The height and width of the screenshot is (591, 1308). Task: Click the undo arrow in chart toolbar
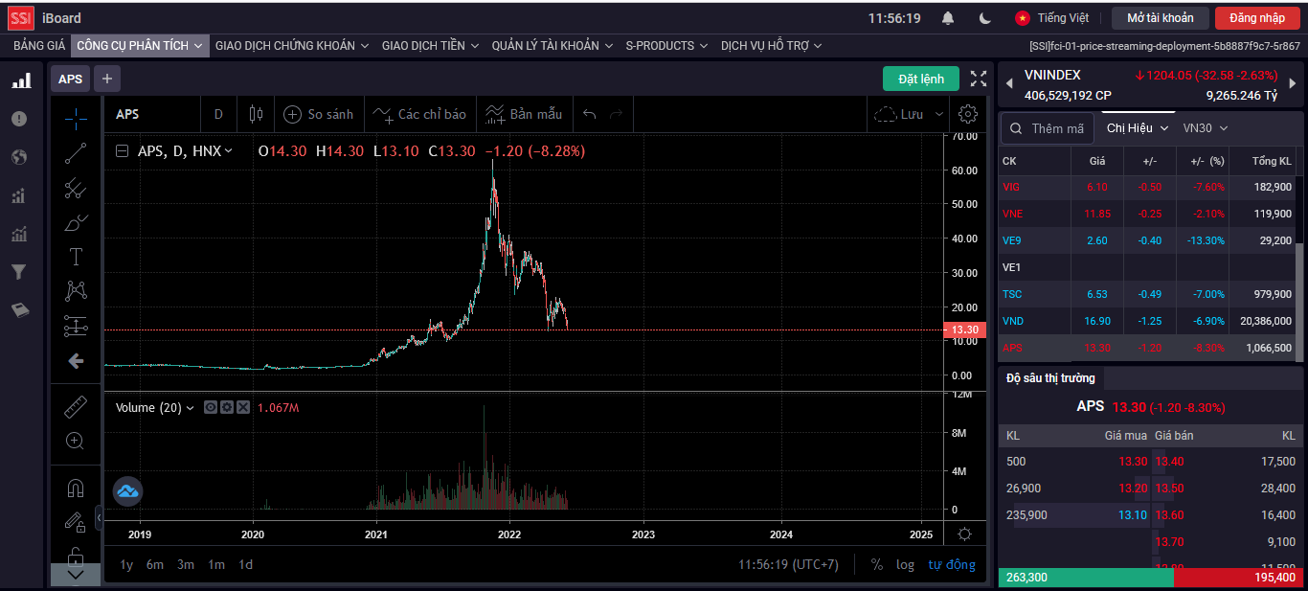pyautogui.click(x=590, y=114)
